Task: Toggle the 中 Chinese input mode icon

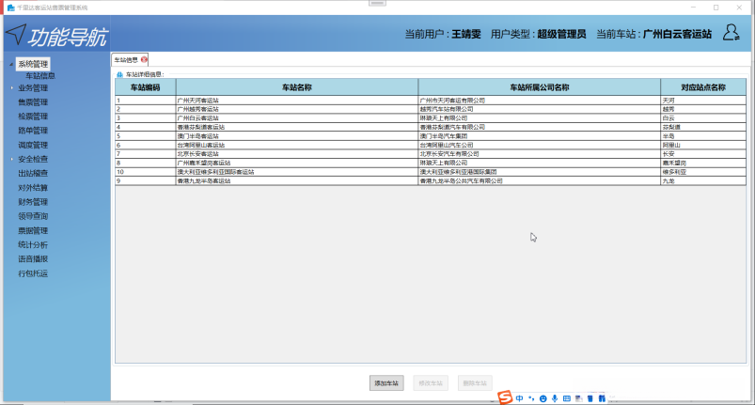Action: pyautogui.click(x=519, y=398)
